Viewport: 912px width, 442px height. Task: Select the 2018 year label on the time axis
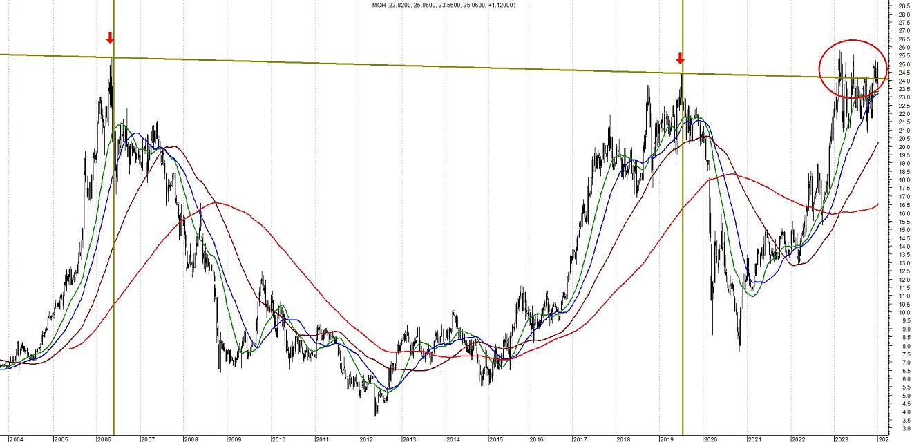[x=623, y=439]
